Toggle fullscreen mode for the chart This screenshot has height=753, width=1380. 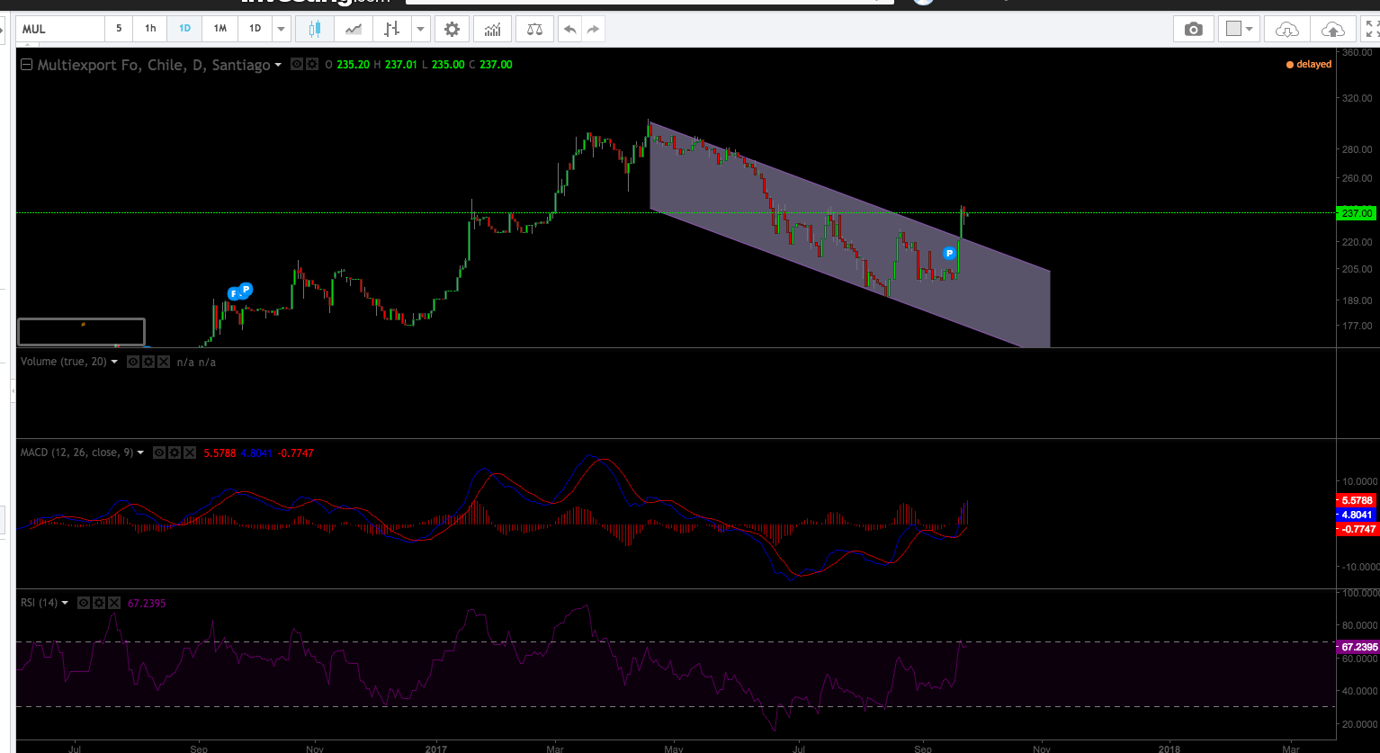coord(1372,29)
